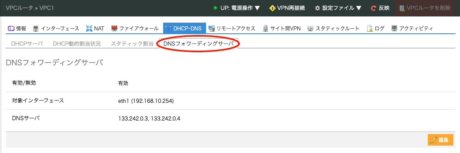
Task: Click the VPCルータを削除 button
Action: (x=427, y=8)
